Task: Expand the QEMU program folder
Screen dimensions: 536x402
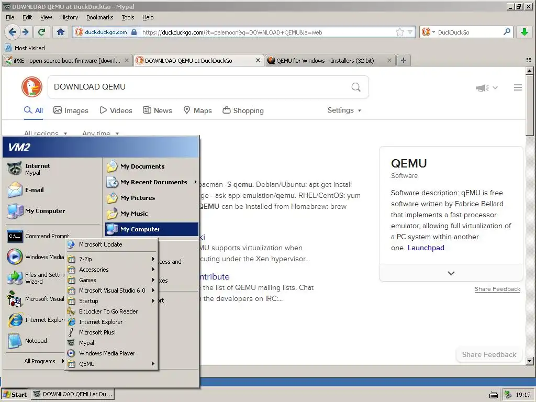Action: click(112, 364)
